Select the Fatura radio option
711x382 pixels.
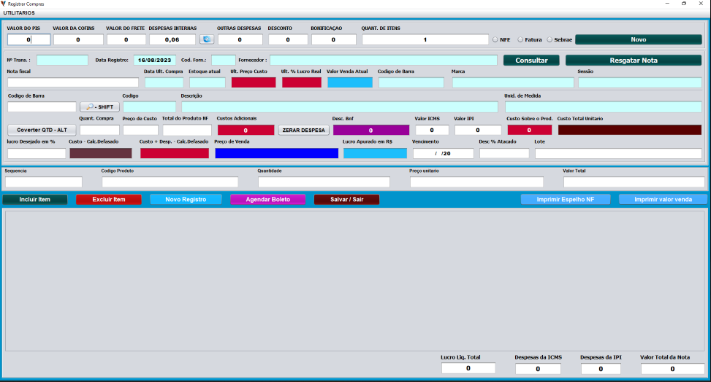tap(520, 39)
